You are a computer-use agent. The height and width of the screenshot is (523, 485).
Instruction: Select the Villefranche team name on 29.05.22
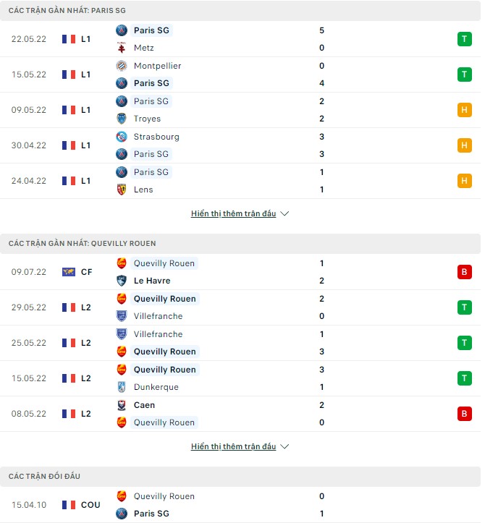coord(158,316)
